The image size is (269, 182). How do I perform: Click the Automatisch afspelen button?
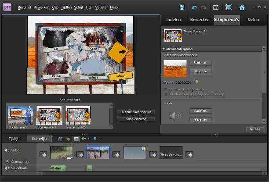pyautogui.click(x=136, y=112)
